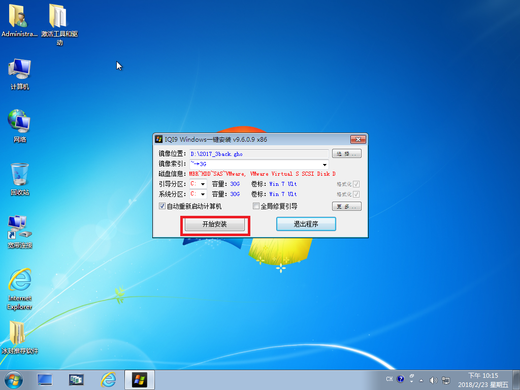Click the 退出程序 button
This screenshot has height=390, width=520.
coord(306,224)
